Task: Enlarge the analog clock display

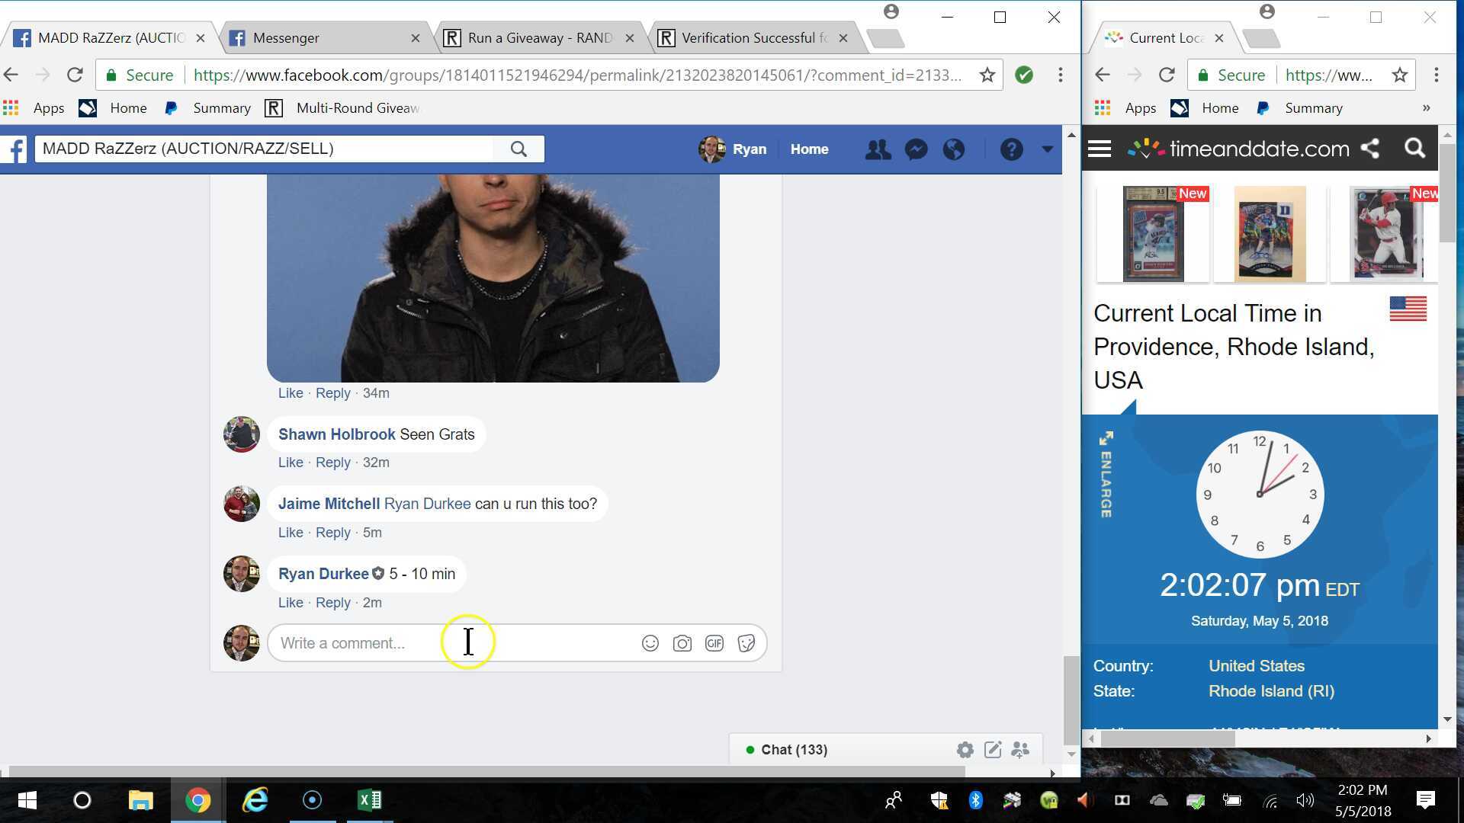Action: [x=1106, y=474]
